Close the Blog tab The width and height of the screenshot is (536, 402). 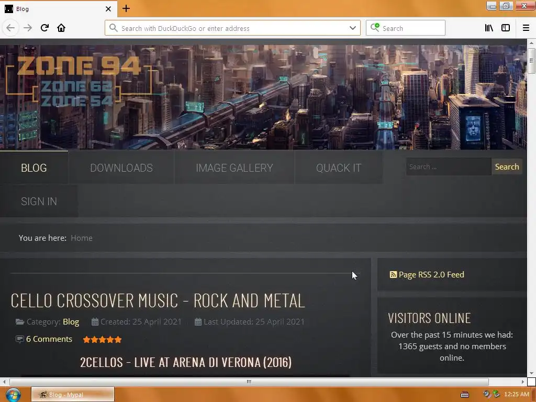pyautogui.click(x=108, y=9)
